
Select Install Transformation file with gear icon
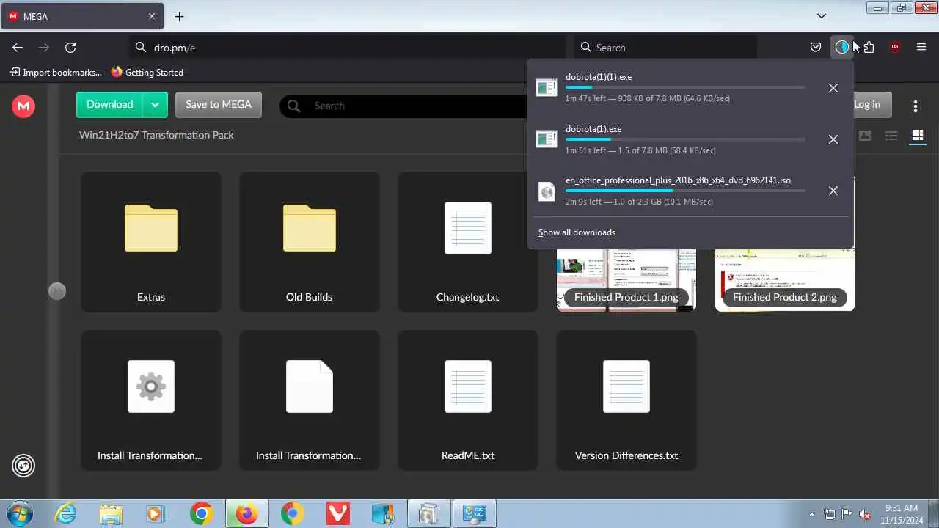[x=151, y=400]
